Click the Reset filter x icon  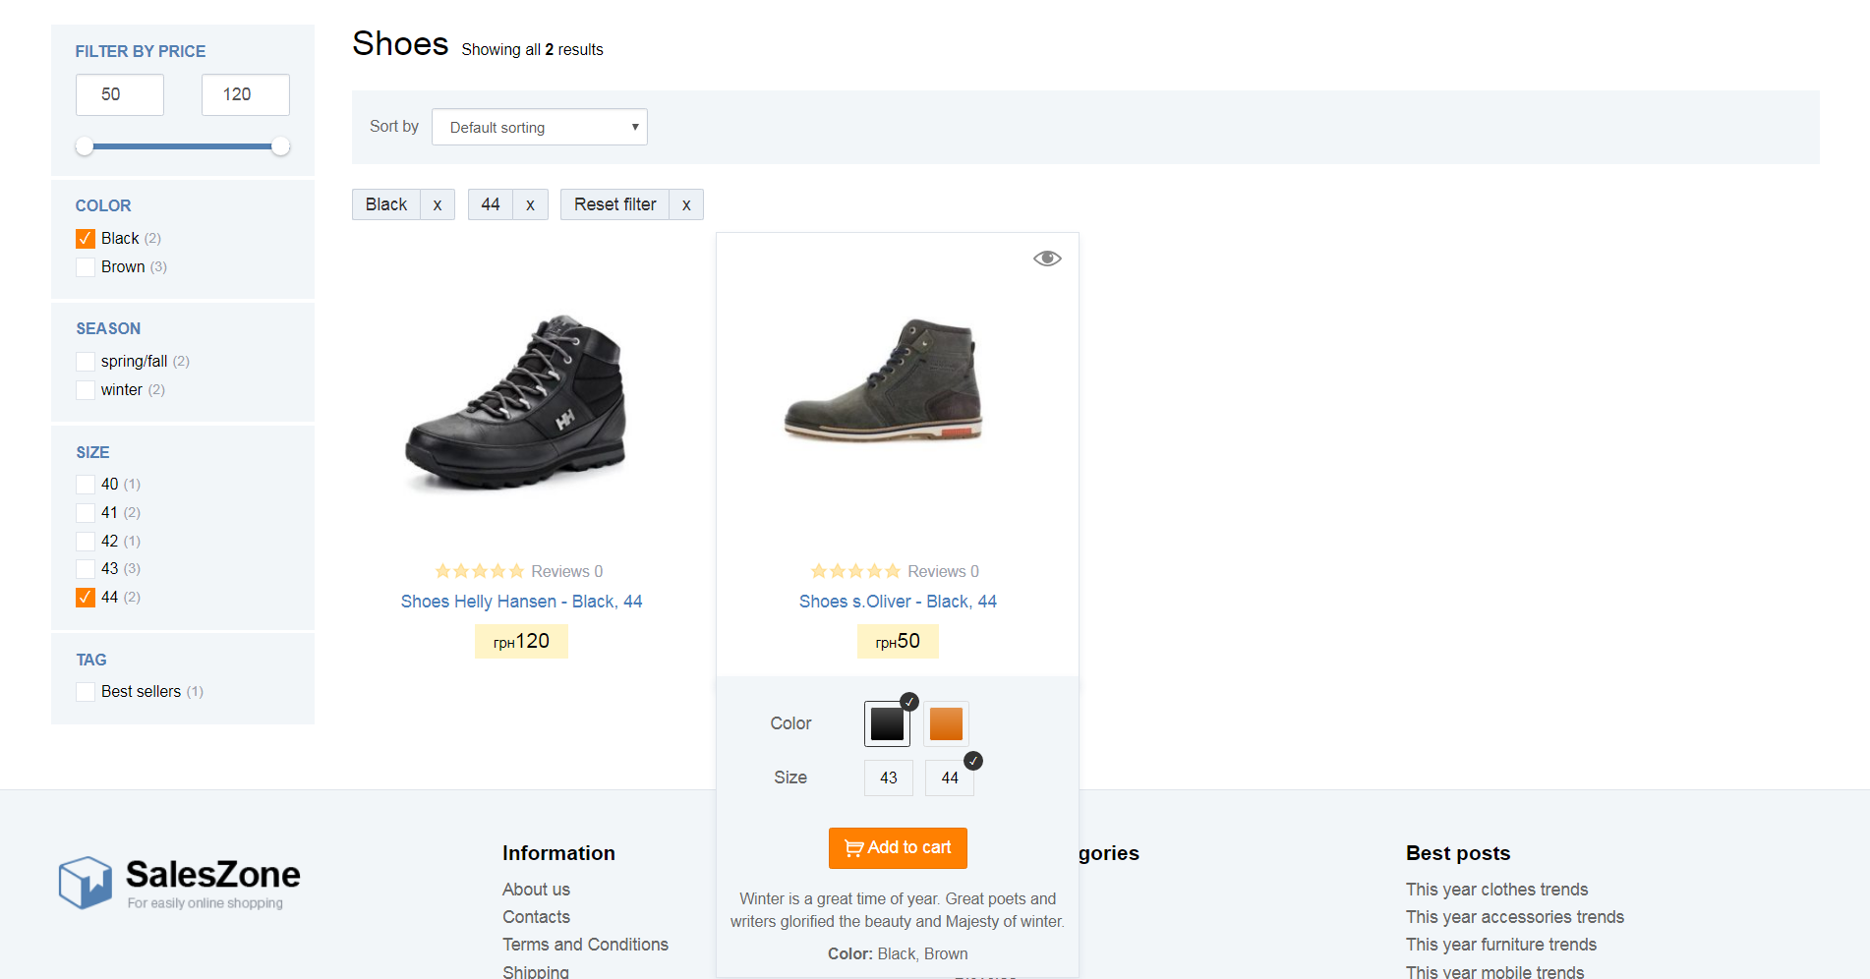point(686,204)
